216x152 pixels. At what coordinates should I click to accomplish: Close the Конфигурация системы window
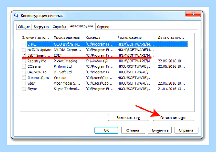(193, 14)
